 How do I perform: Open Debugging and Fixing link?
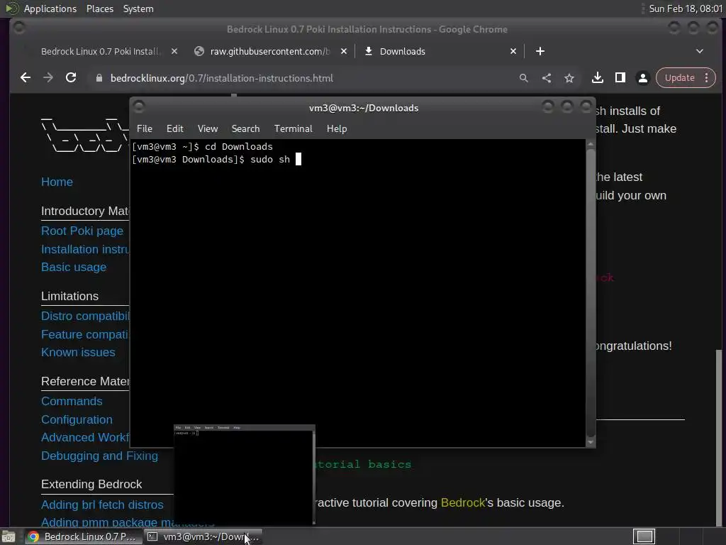99,456
